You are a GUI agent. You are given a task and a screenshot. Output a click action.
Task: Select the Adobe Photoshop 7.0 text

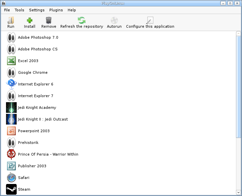coord(38,37)
